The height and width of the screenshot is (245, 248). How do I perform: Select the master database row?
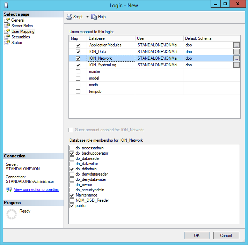pyautogui.click(x=154, y=72)
